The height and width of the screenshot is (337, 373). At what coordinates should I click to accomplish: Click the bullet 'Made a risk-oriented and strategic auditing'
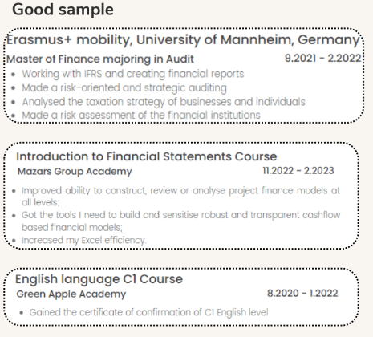pos(124,88)
